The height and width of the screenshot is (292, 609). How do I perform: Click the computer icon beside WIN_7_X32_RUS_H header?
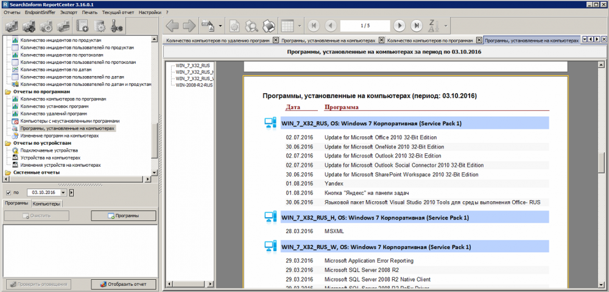[x=270, y=217]
